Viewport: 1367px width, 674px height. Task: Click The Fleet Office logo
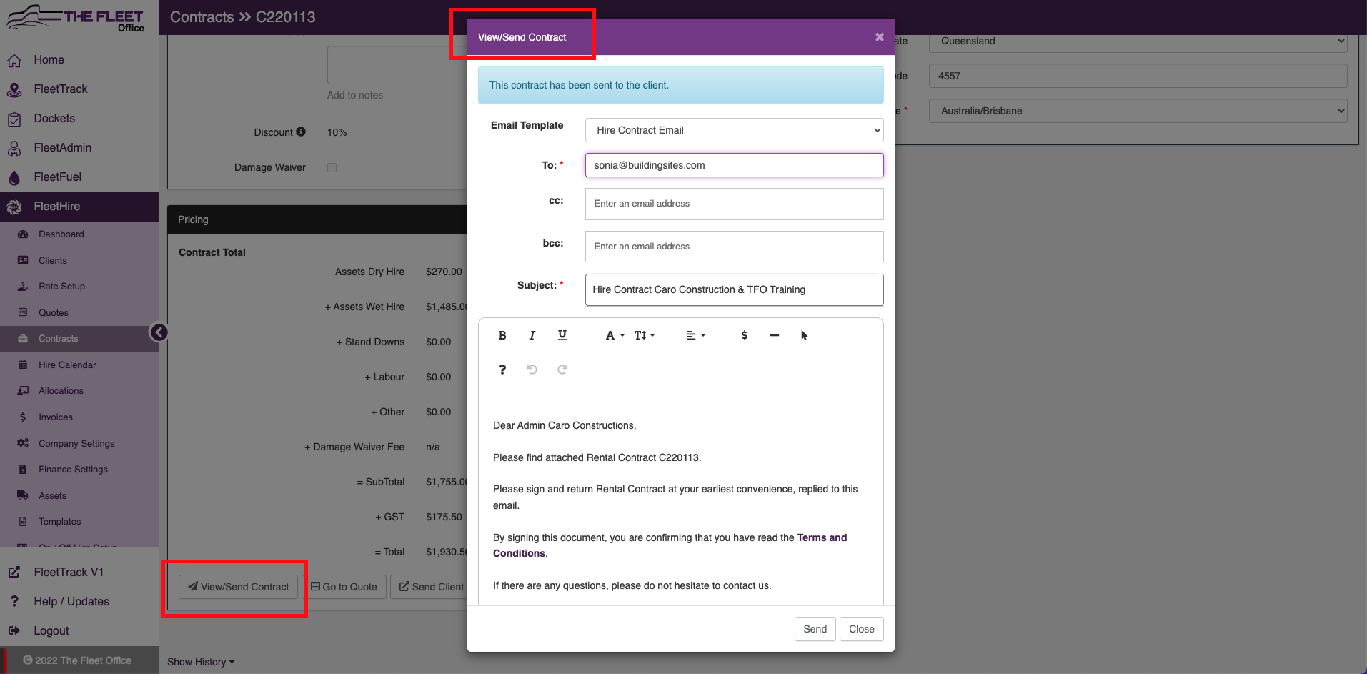76,18
